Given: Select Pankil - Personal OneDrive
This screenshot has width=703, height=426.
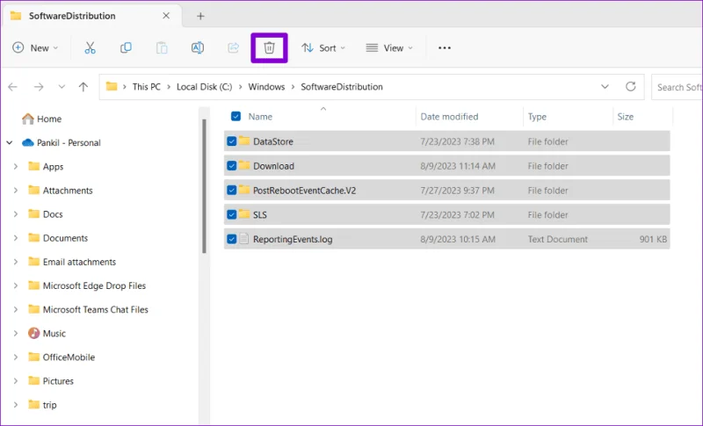Looking at the screenshot, I should pyautogui.click(x=61, y=142).
